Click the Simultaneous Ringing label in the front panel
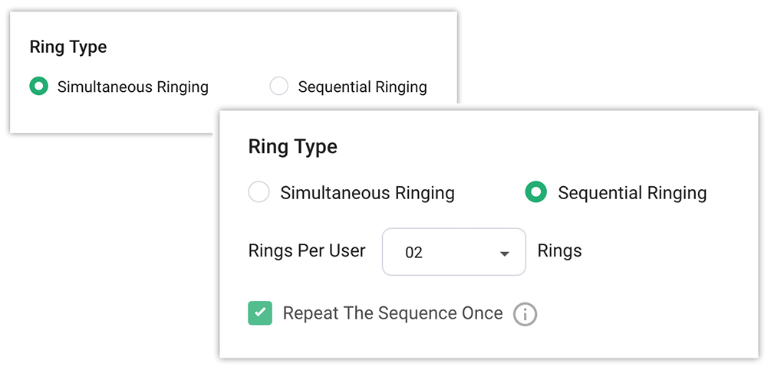 367,193
